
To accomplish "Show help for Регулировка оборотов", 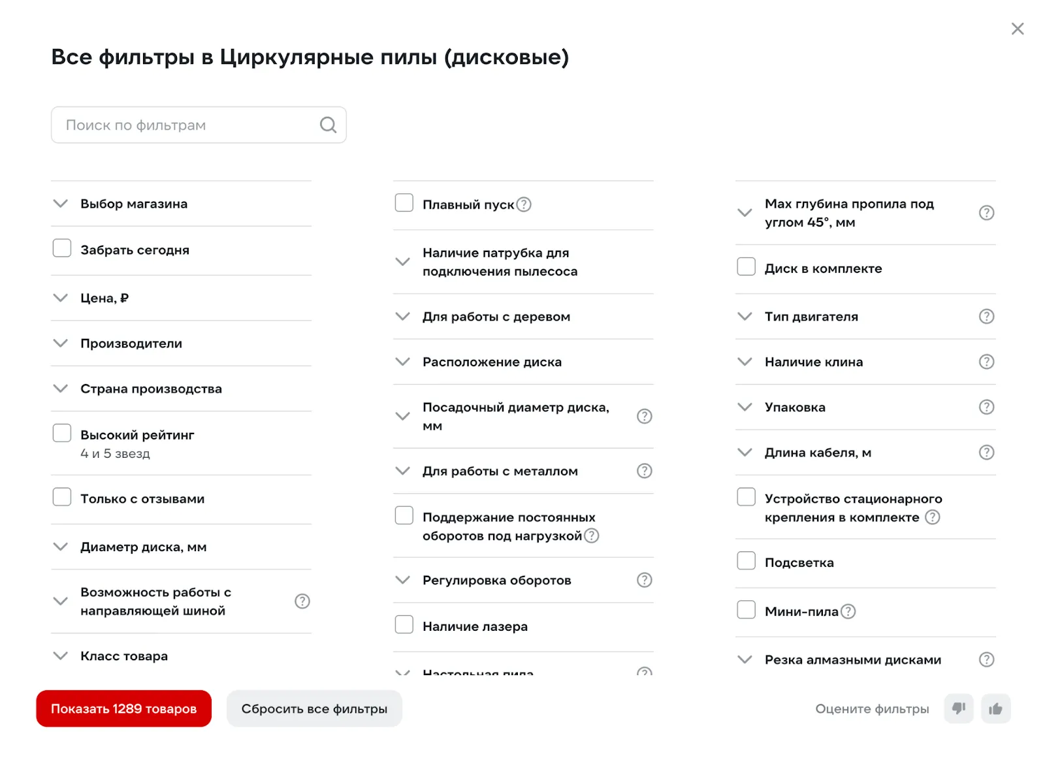I will [644, 580].
